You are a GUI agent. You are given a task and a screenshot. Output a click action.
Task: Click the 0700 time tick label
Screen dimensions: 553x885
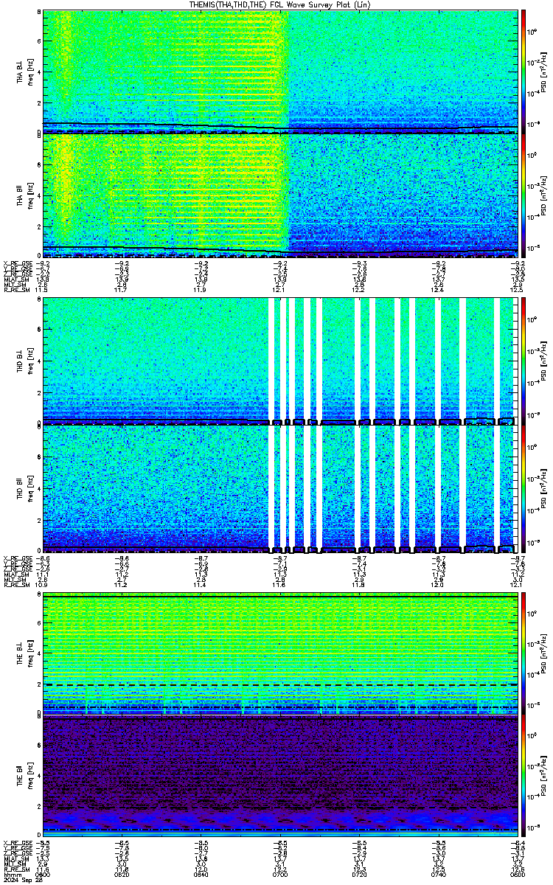[280, 875]
